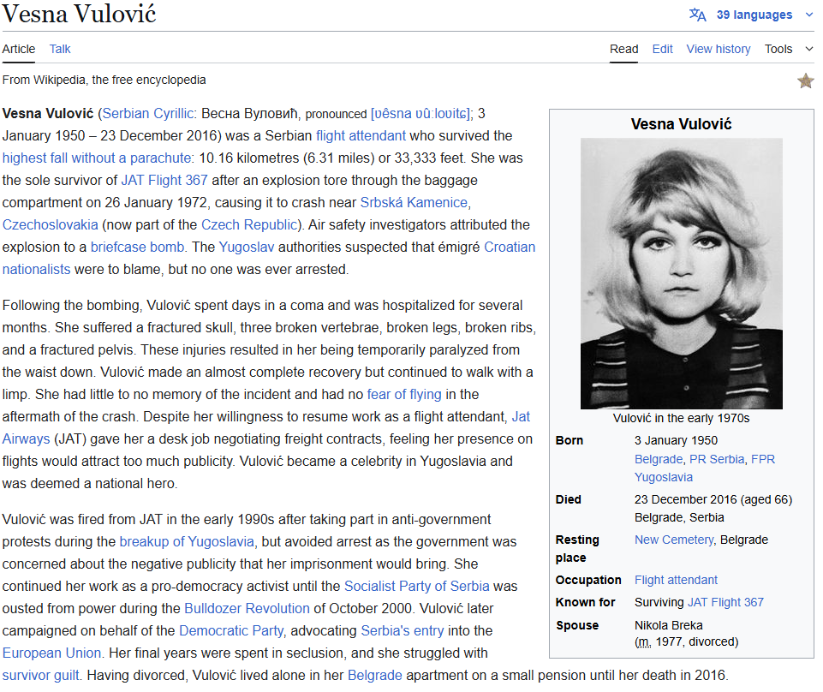Open the Flight attendant occupation link in infobox

click(676, 580)
